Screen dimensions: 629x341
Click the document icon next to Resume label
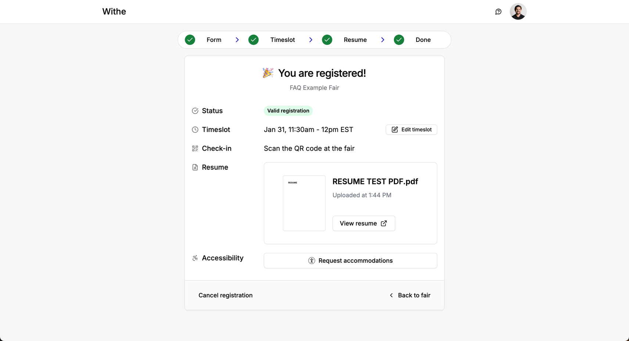(195, 167)
